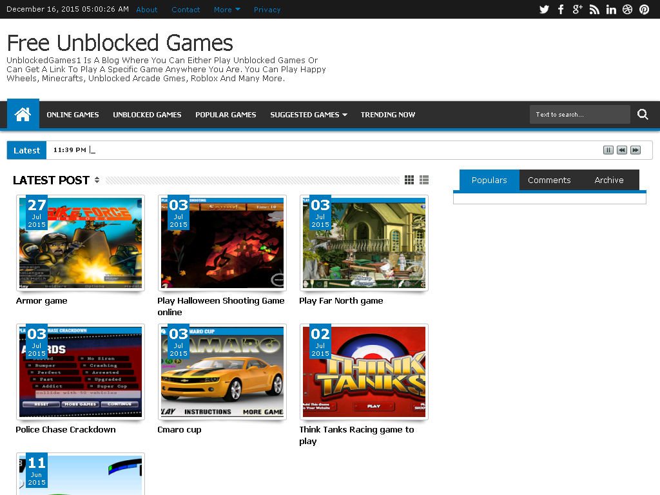Screen dimensions: 660x495
Task: Open the Pinterest social icon
Action: coord(644,10)
